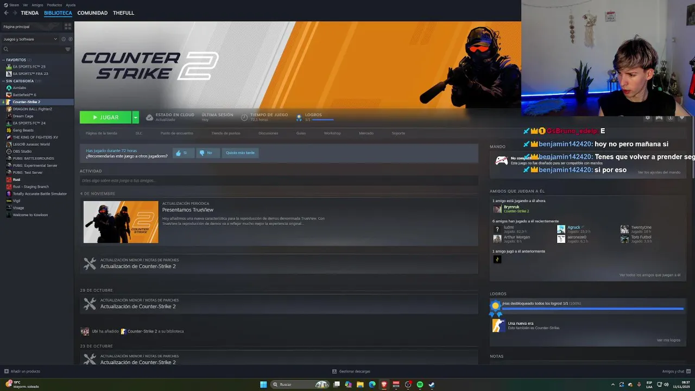Image resolution: width=695 pixels, height=391 pixels.
Task: Click the green JUGAR button
Action: [x=105, y=117]
